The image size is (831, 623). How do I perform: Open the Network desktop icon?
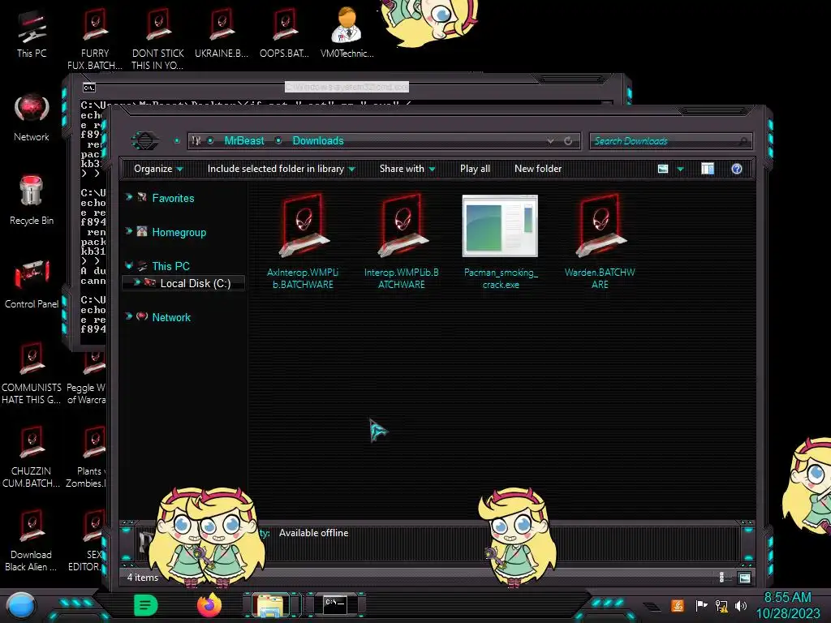(32, 118)
